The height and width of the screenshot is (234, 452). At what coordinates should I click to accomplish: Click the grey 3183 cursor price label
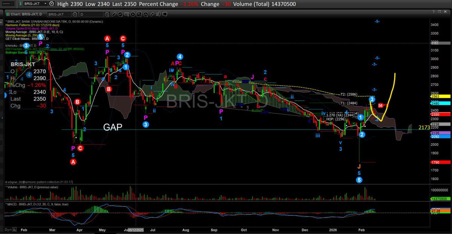pos(440,43)
